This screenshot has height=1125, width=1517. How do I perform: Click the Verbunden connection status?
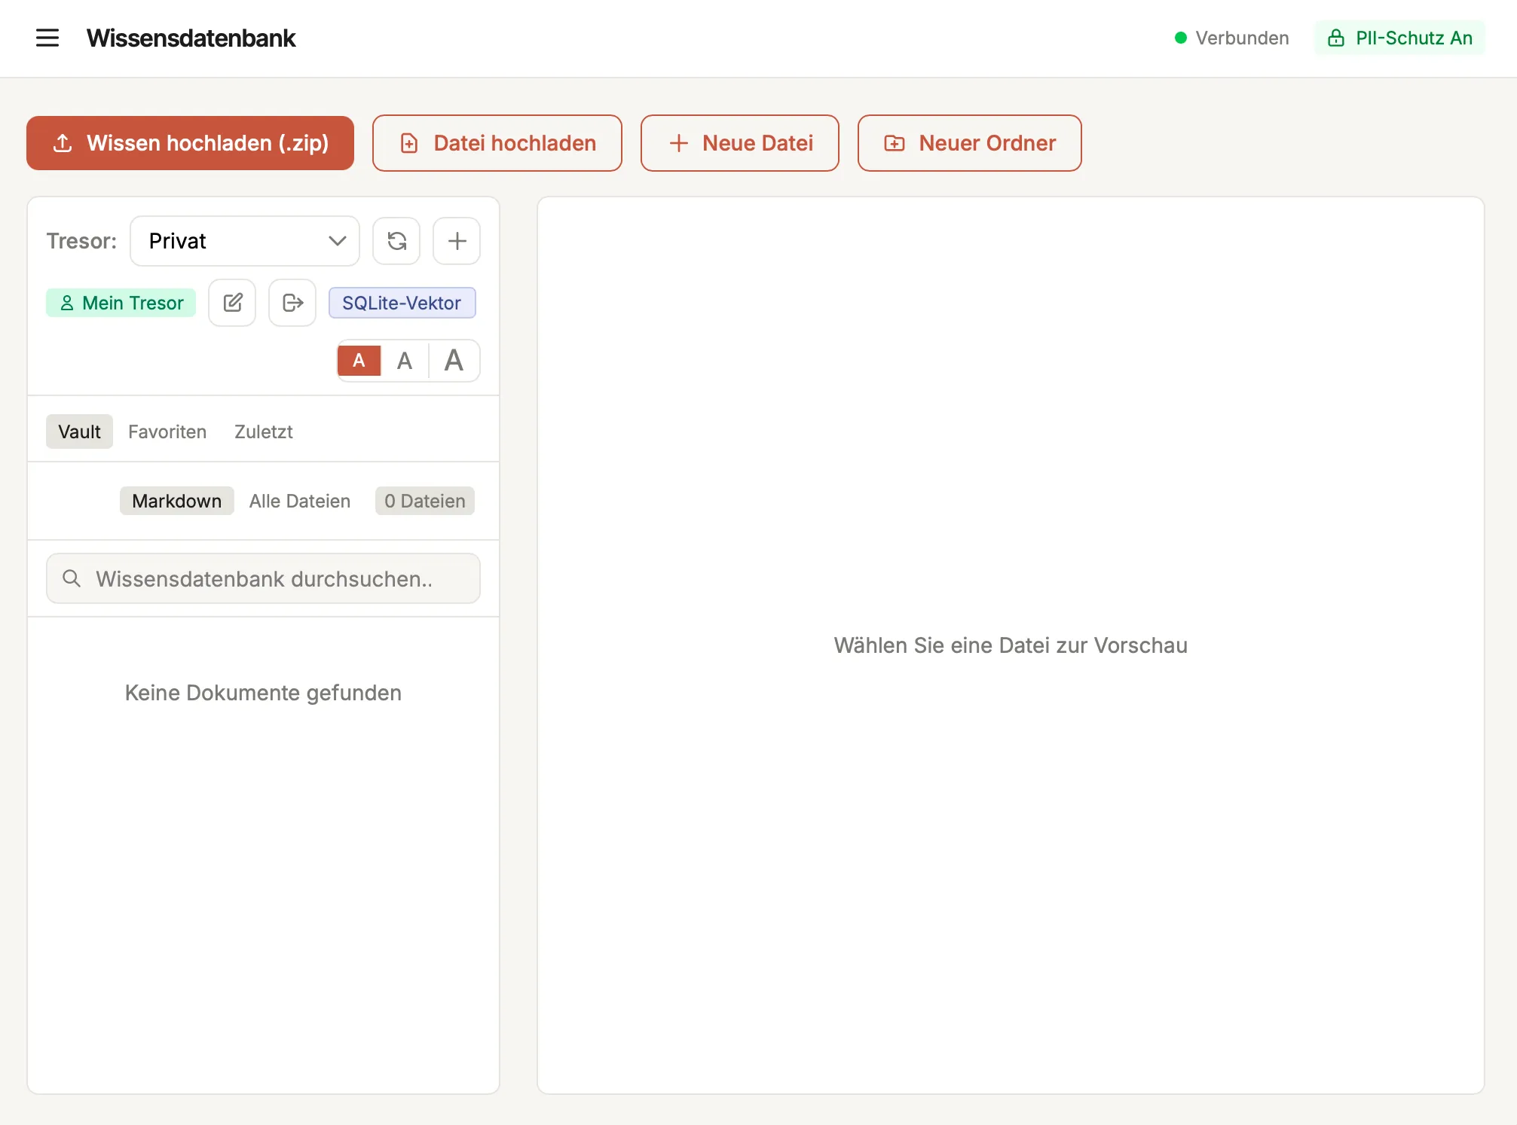1231,38
